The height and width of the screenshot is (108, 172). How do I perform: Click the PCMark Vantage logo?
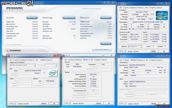point(15,8)
